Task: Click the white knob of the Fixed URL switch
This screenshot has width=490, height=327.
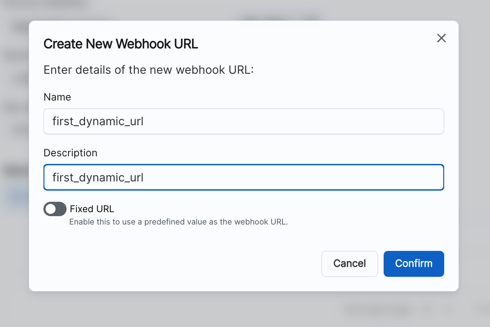Action: 50,209
